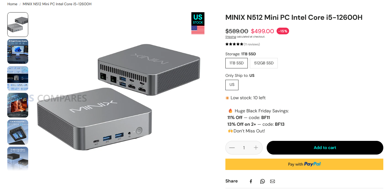Open the 11 reviews link
This screenshot has width=390, height=195.
(252, 44)
